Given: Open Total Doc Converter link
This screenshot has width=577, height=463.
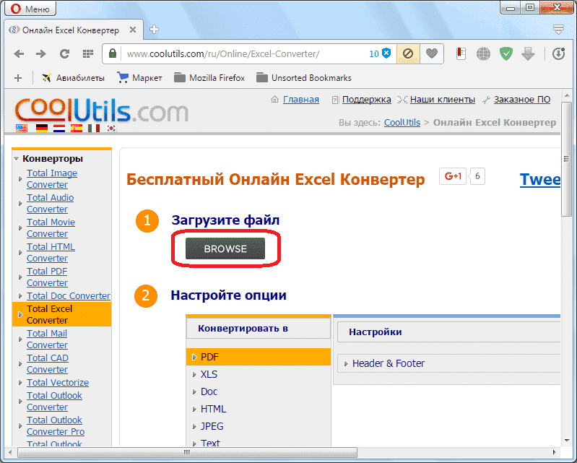Looking at the screenshot, I should coord(69,296).
